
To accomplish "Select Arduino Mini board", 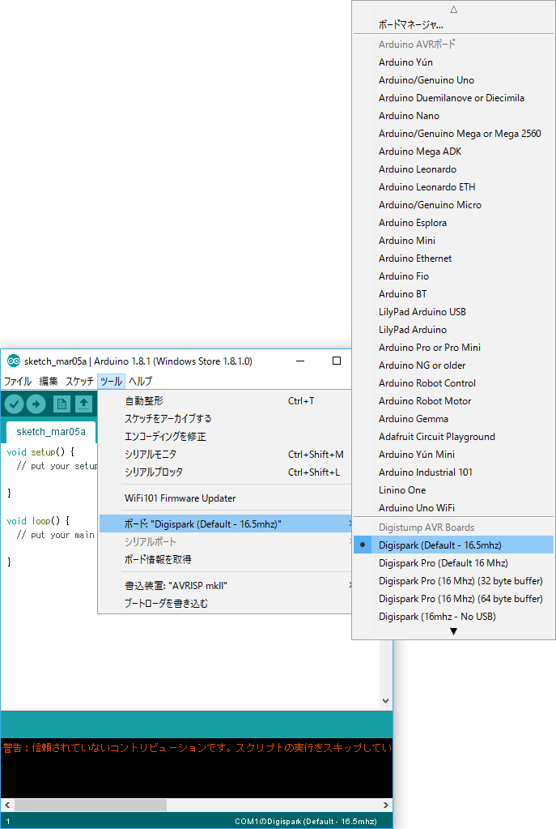I will [x=453, y=241].
